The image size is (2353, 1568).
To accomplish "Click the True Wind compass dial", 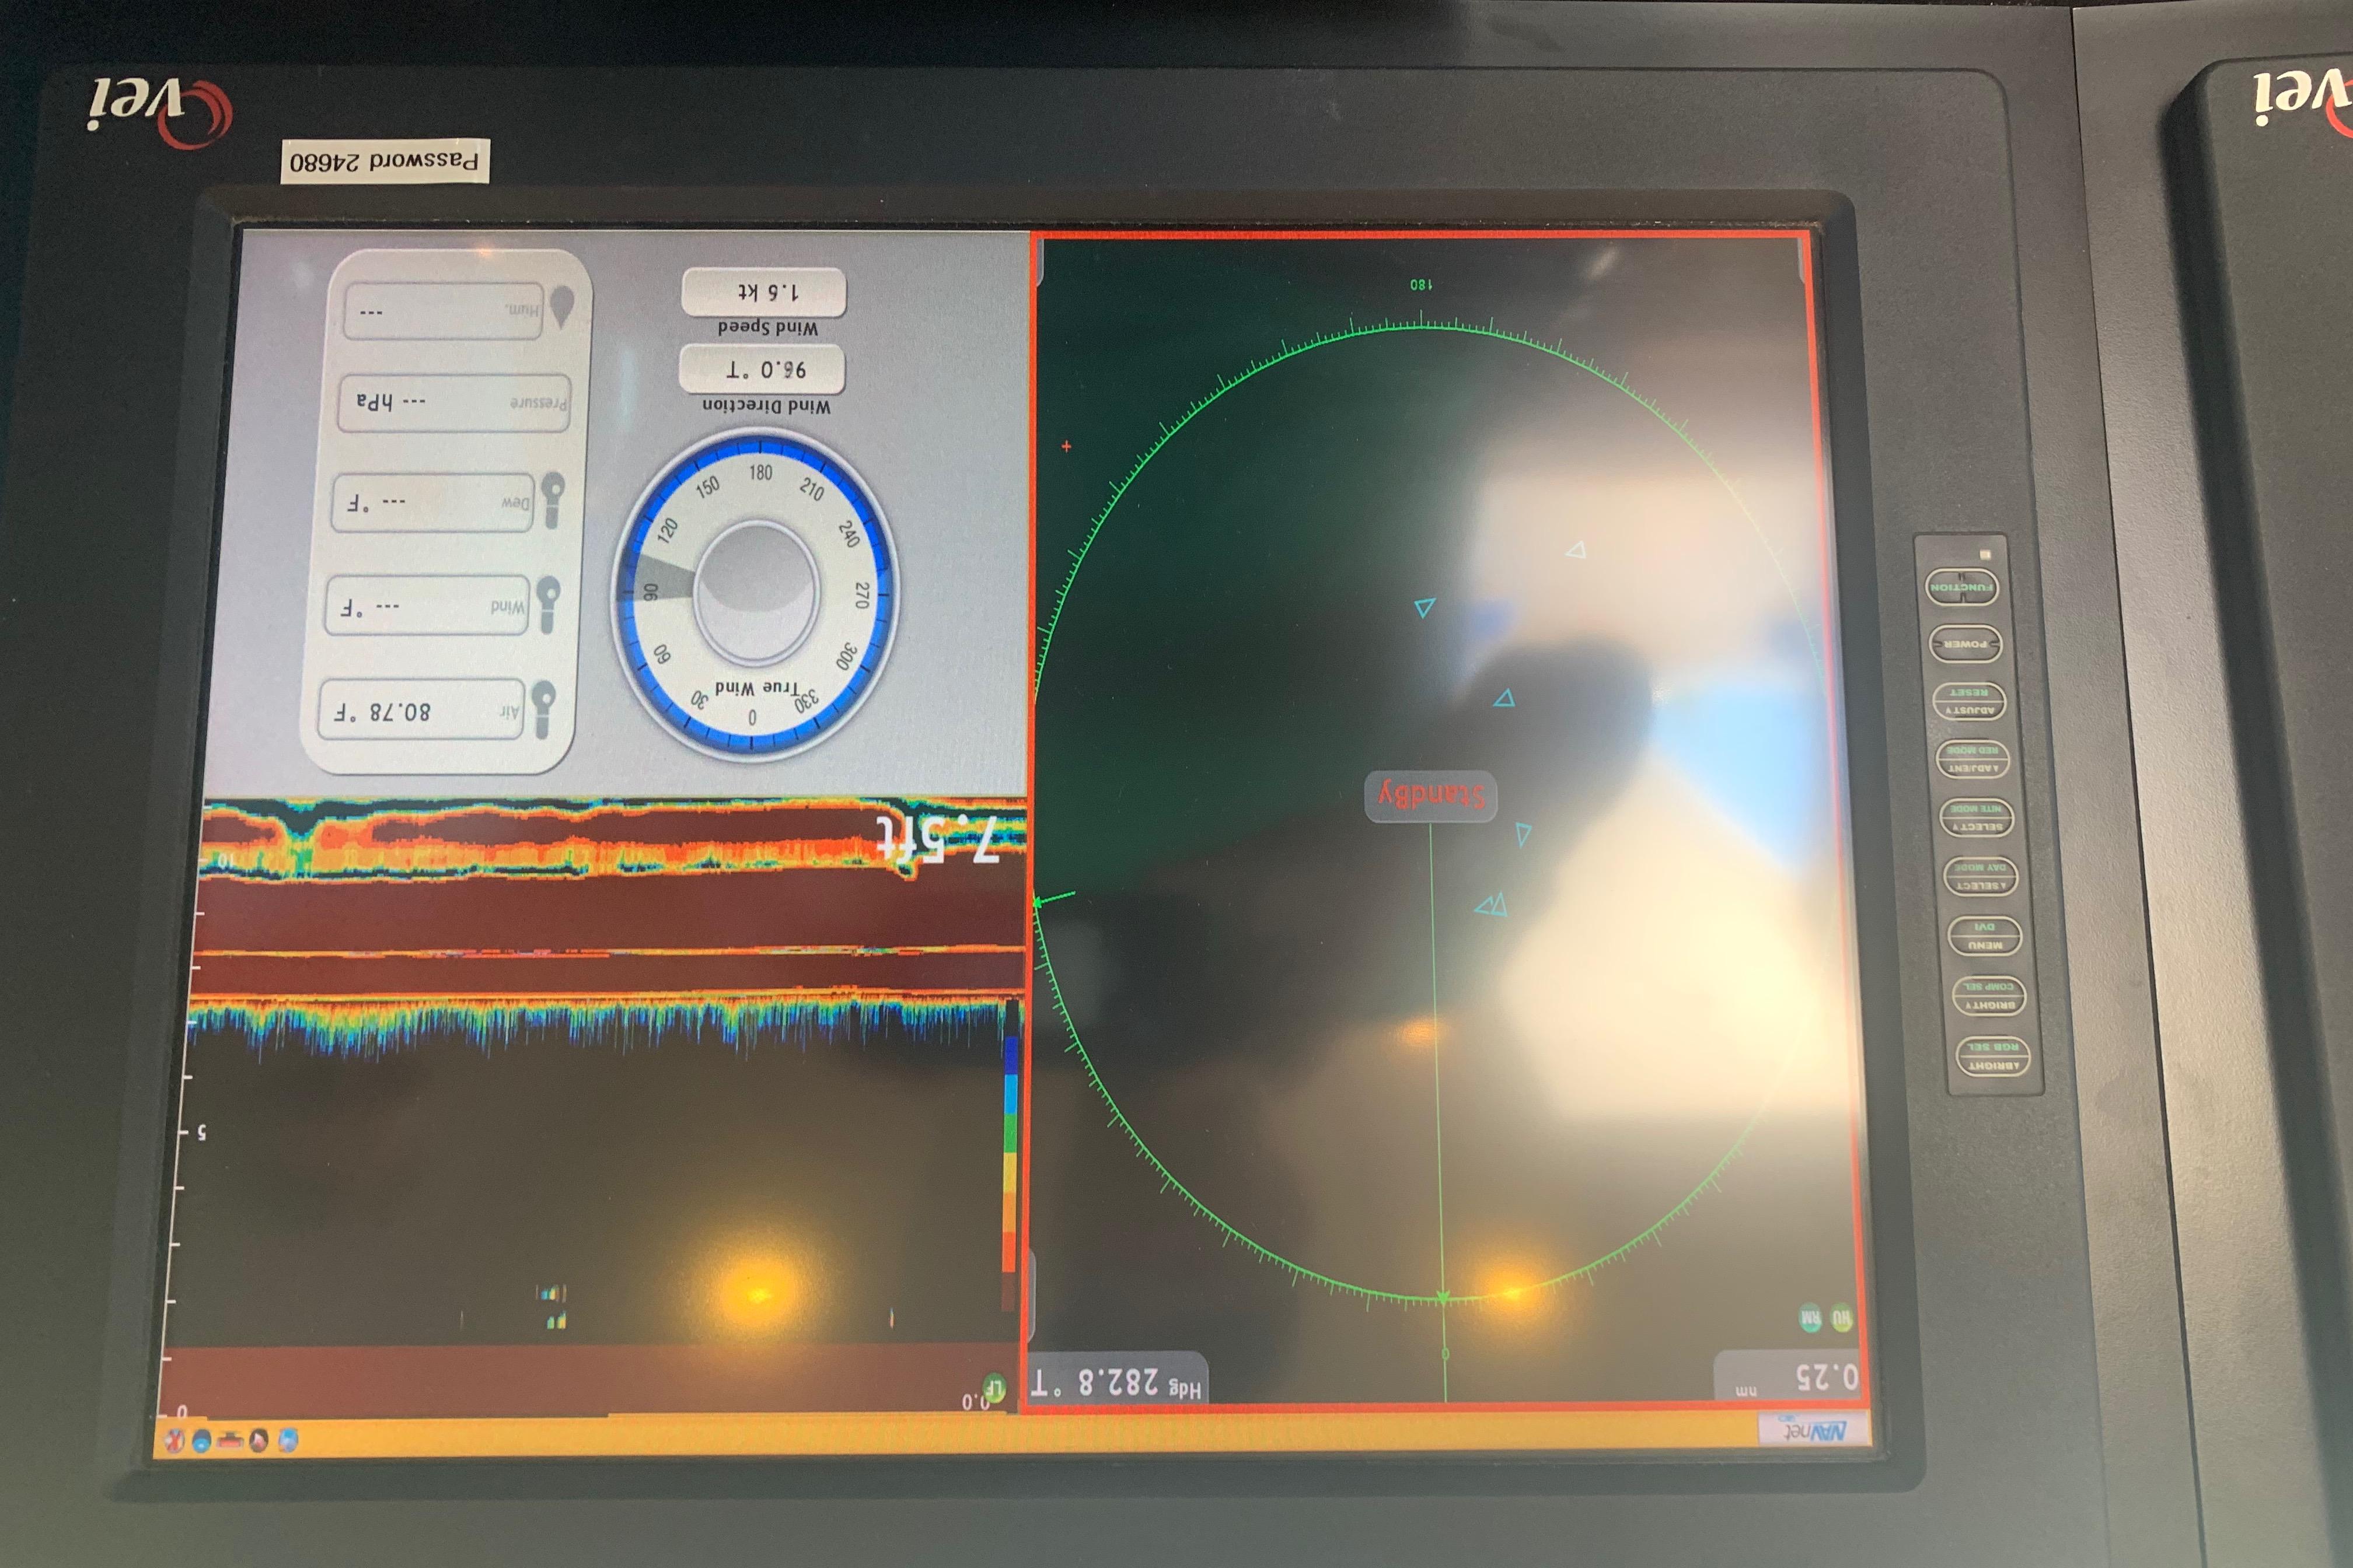I will coord(756,593).
